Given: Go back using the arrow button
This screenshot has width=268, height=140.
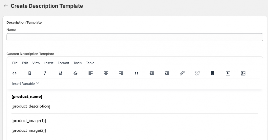Looking at the screenshot, I should click(x=6, y=6).
